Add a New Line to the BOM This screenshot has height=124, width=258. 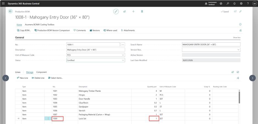tap(23, 78)
